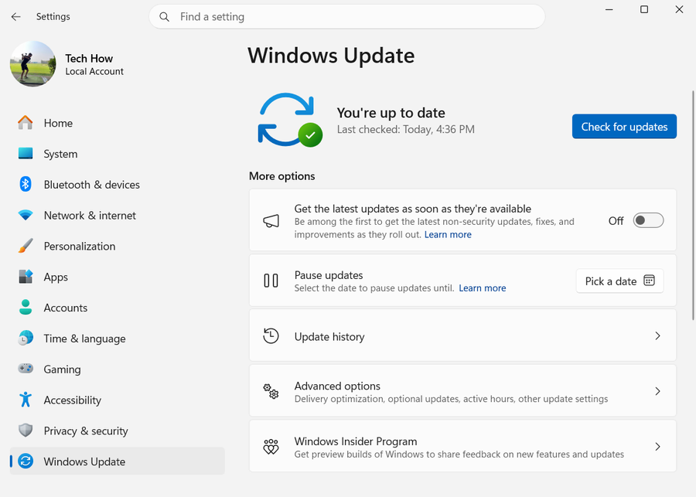Open the Pick a date dropdown
This screenshot has width=696, height=497.
point(619,281)
